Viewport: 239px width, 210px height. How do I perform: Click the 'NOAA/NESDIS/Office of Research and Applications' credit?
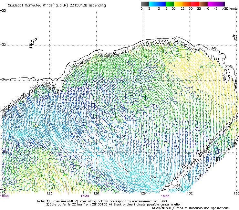pyautogui.click(x=190, y=208)
